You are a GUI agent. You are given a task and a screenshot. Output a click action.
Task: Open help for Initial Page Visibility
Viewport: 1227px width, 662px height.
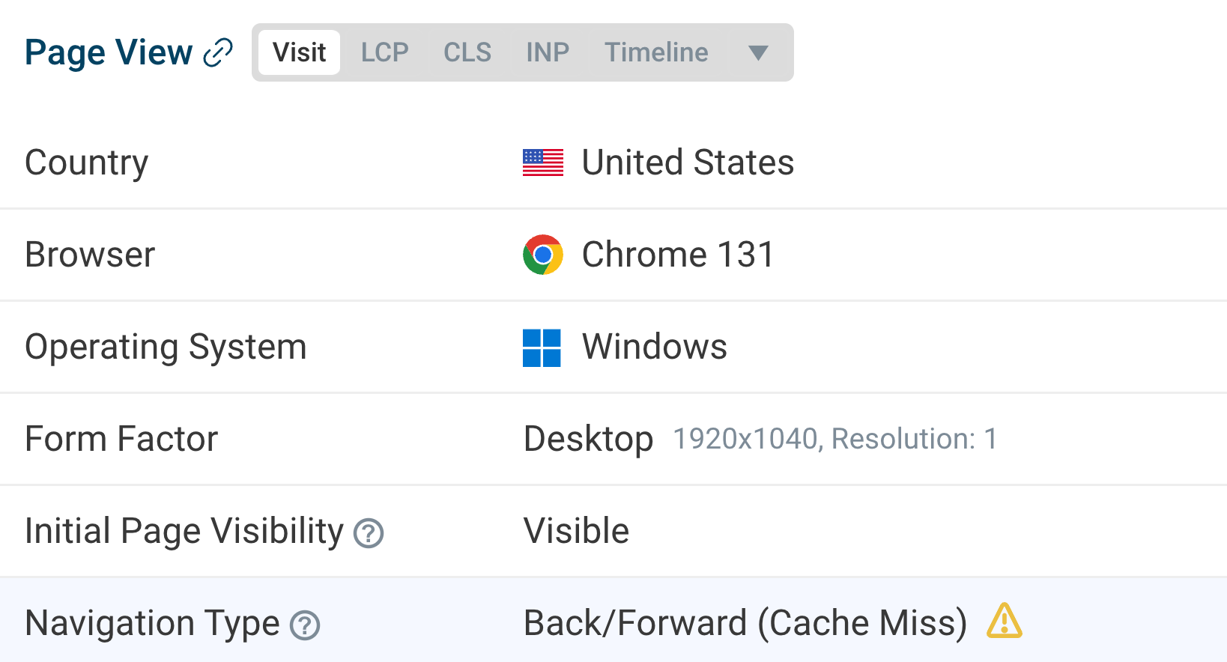[369, 533]
